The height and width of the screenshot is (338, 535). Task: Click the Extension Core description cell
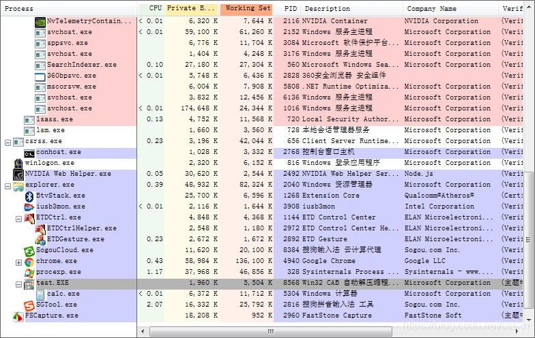tap(330, 196)
